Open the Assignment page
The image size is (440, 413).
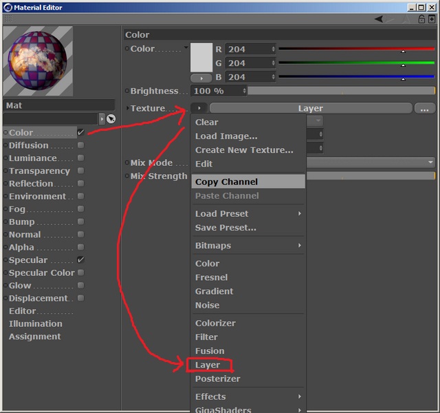pyautogui.click(x=35, y=337)
